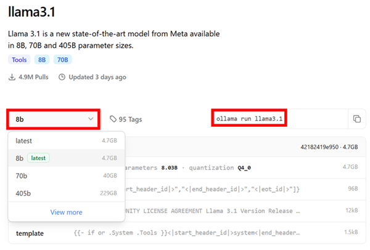
Task: Click the ollama run llama3.1 command field
Action: coord(252,118)
